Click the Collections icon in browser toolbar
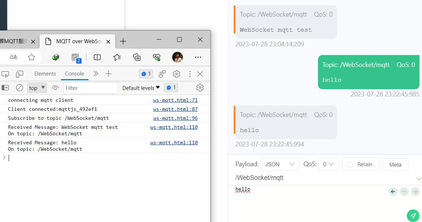 point(137,57)
